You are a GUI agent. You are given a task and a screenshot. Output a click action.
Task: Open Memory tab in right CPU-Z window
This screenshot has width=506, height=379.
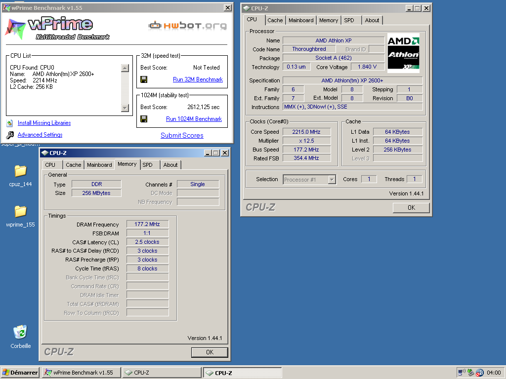(329, 20)
